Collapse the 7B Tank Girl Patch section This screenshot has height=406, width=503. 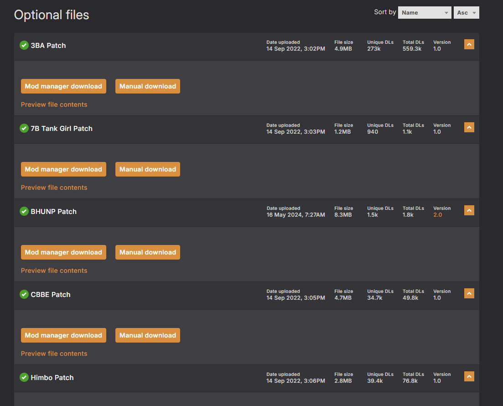[469, 127]
